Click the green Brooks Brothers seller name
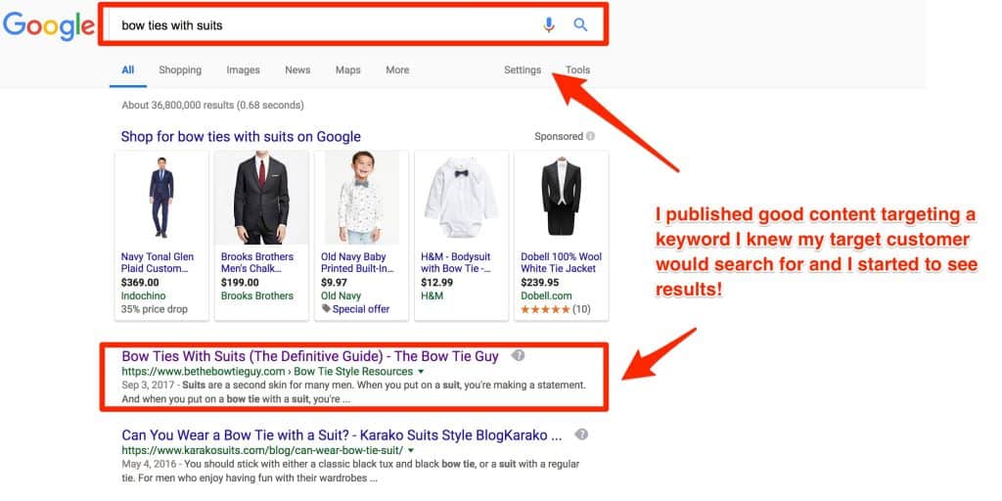This screenshot has height=501, width=1002. [x=257, y=296]
